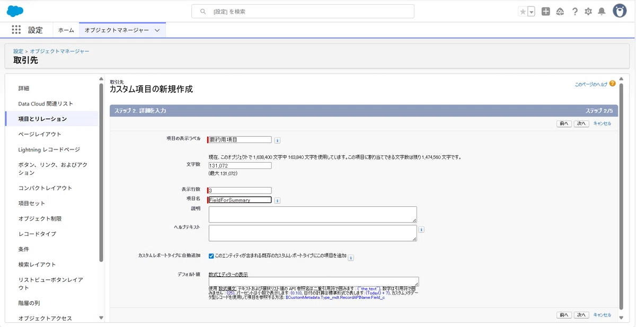Click the setup search box

[303, 11]
